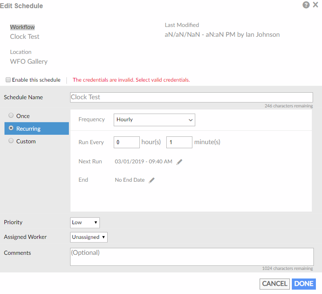The height and width of the screenshot is (294, 322).
Task: Click the invalid credentials error message
Action: point(131,80)
